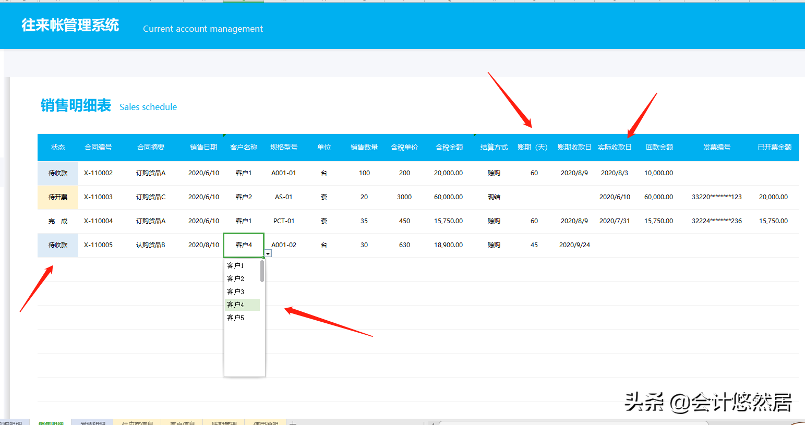The height and width of the screenshot is (425, 805).
Task: Select the 结算方式 column header
Action: point(494,148)
